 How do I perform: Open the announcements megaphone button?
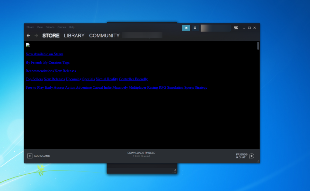[x=186, y=28]
